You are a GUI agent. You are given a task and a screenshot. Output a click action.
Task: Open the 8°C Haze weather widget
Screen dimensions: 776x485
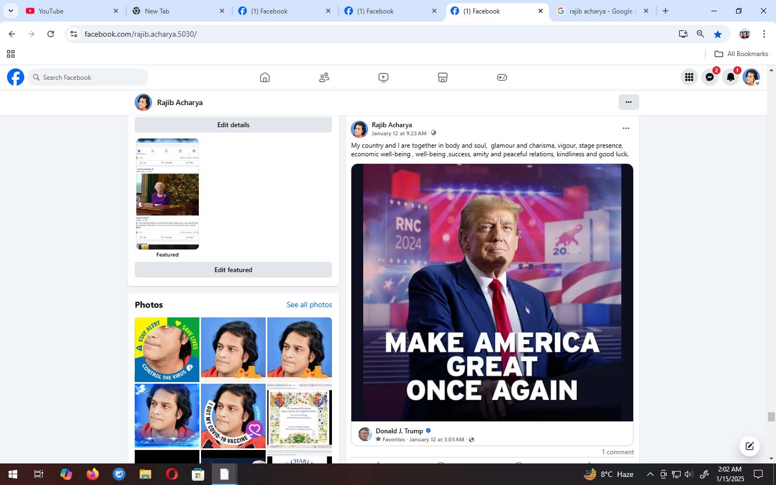[x=609, y=474]
